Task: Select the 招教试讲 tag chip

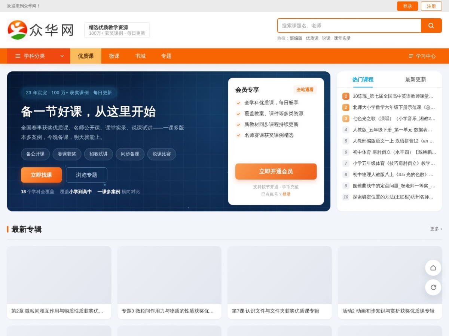Action: [x=98, y=154]
